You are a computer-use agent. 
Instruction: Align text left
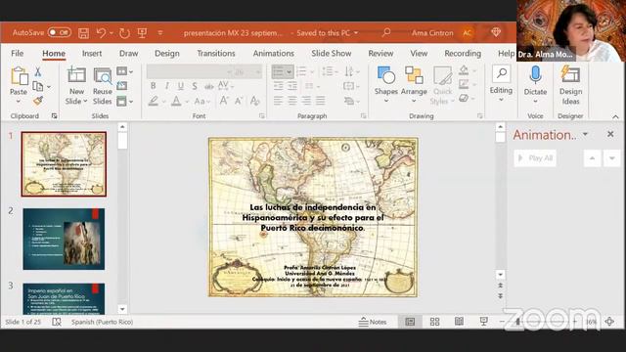pyautogui.click(x=278, y=101)
